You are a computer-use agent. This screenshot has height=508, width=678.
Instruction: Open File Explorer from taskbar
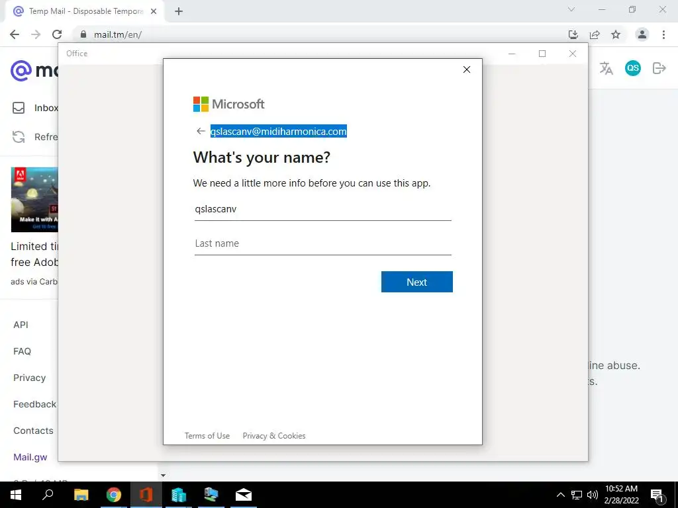pyautogui.click(x=81, y=495)
